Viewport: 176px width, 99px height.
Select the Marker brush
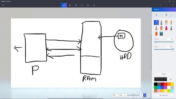(x=156, y=23)
